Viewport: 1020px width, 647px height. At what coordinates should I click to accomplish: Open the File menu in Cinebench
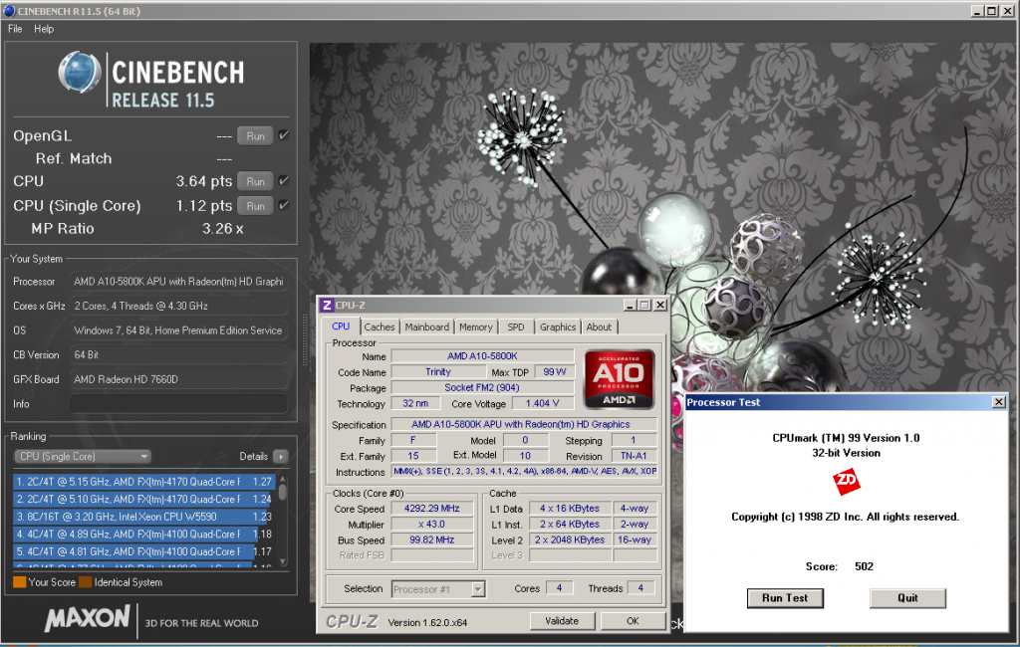15,29
